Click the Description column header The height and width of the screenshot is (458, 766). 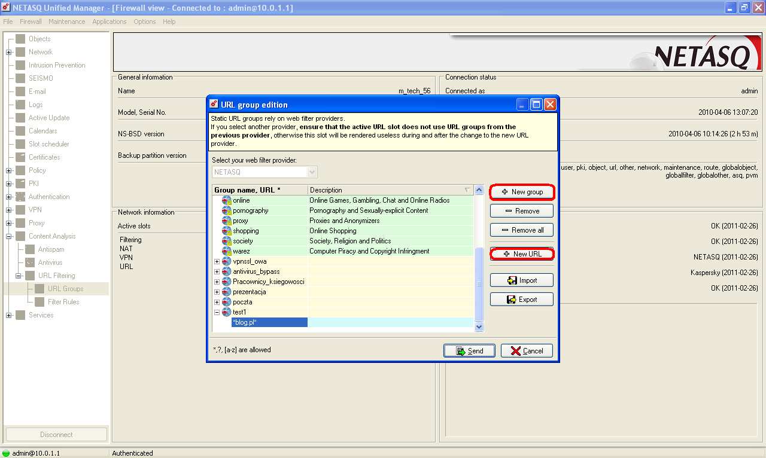(391, 190)
